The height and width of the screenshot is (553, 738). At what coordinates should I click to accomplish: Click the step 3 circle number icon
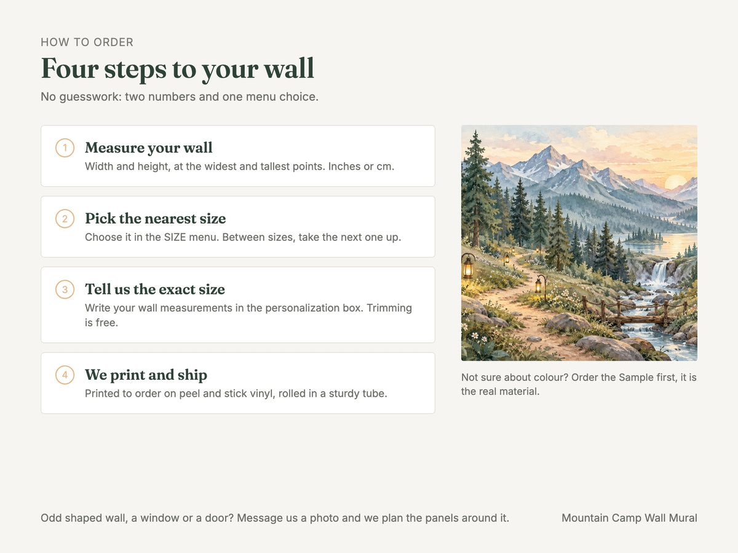click(65, 289)
